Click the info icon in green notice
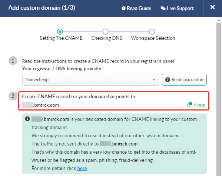222x176 pixels. tap(27, 119)
